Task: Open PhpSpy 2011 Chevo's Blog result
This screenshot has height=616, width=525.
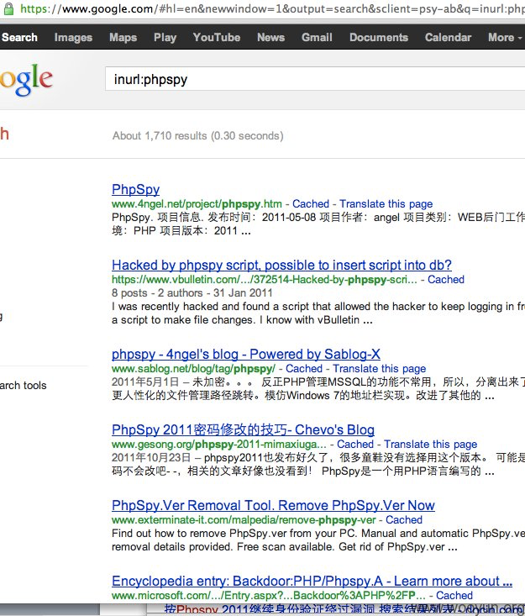Action: pyautogui.click(x=243, y=429)
